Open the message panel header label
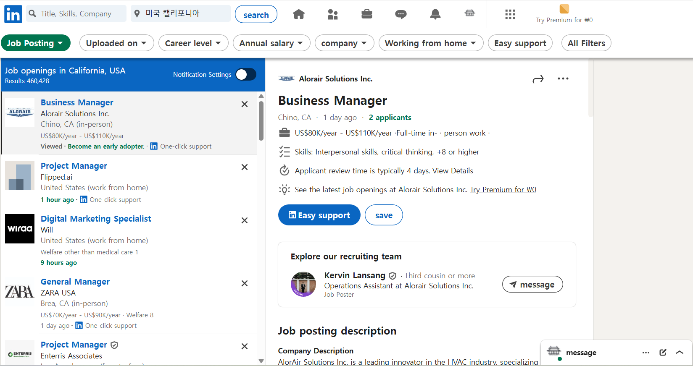693x366 pixels. click(x=581, y=353)
